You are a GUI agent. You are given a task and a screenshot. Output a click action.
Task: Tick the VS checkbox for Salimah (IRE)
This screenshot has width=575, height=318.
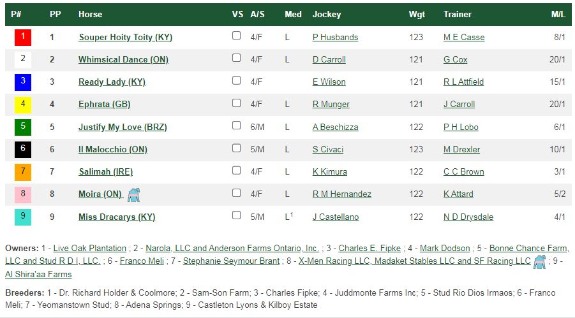[237, 170]
